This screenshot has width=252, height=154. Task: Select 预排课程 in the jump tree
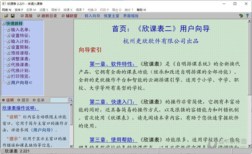tap(21, 53)
